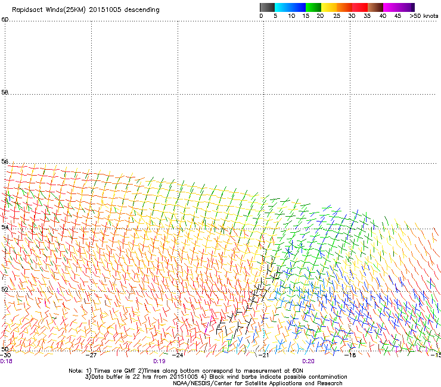
Task: Click the '25' label under the color bar
Action: coord(337,16)
